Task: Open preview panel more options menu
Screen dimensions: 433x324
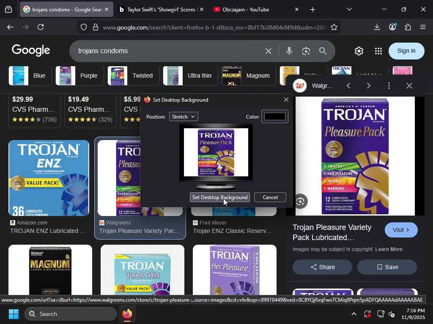Action: tap(389, 86)
